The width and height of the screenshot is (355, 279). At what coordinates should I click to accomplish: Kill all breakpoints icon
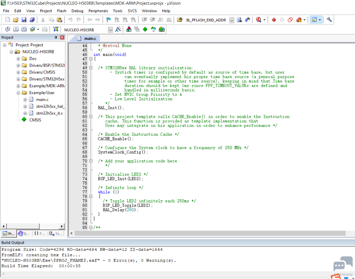(299, 20)
